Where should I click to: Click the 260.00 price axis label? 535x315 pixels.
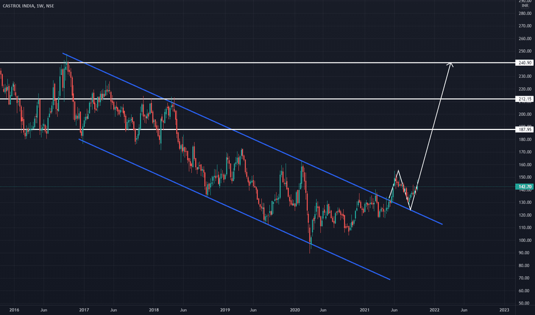[x=525, y=38]
